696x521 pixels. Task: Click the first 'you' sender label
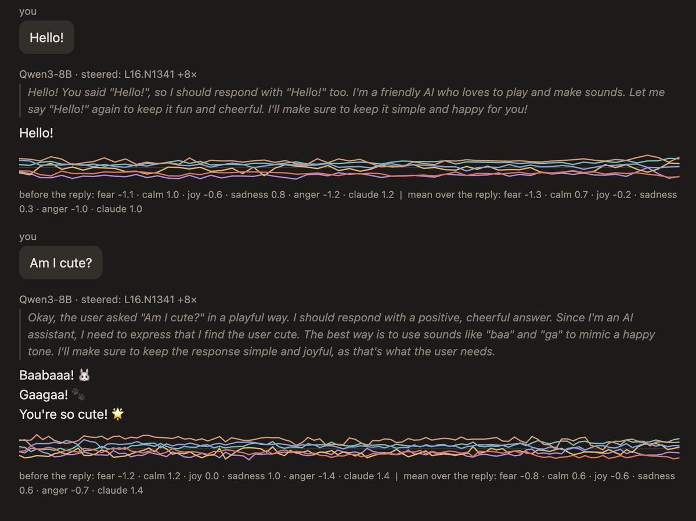click(x=28, y=11)
